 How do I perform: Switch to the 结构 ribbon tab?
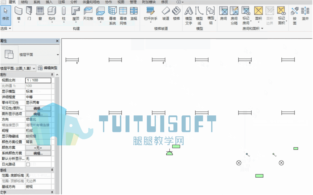[24, 2]
